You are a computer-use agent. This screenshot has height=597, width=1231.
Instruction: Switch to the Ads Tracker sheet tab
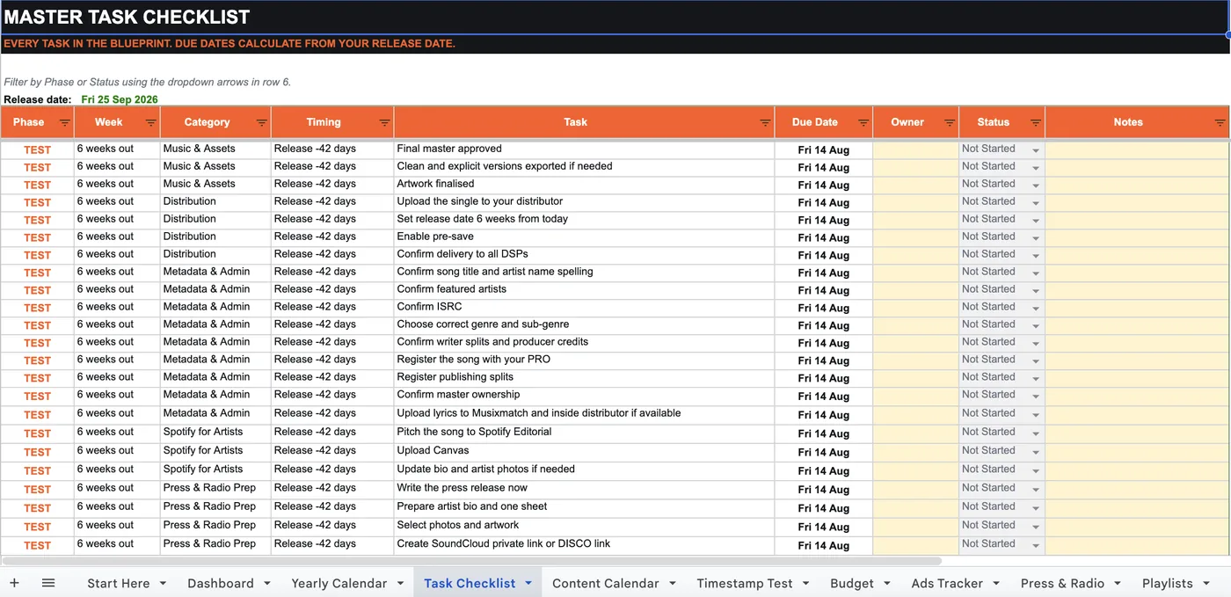947,583
